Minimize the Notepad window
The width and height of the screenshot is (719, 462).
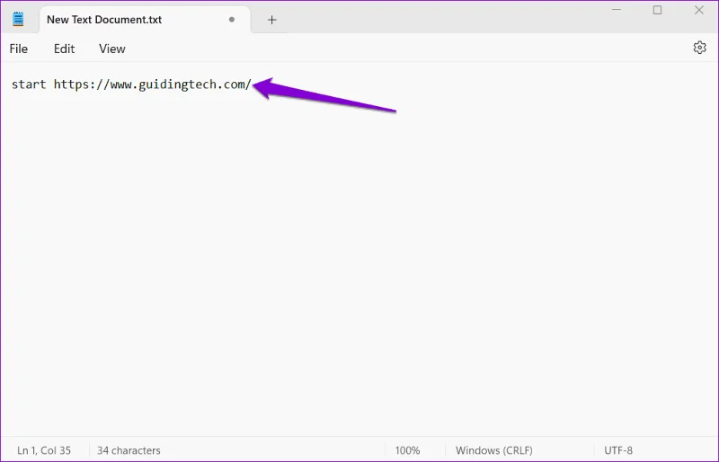tap(617, 10)
